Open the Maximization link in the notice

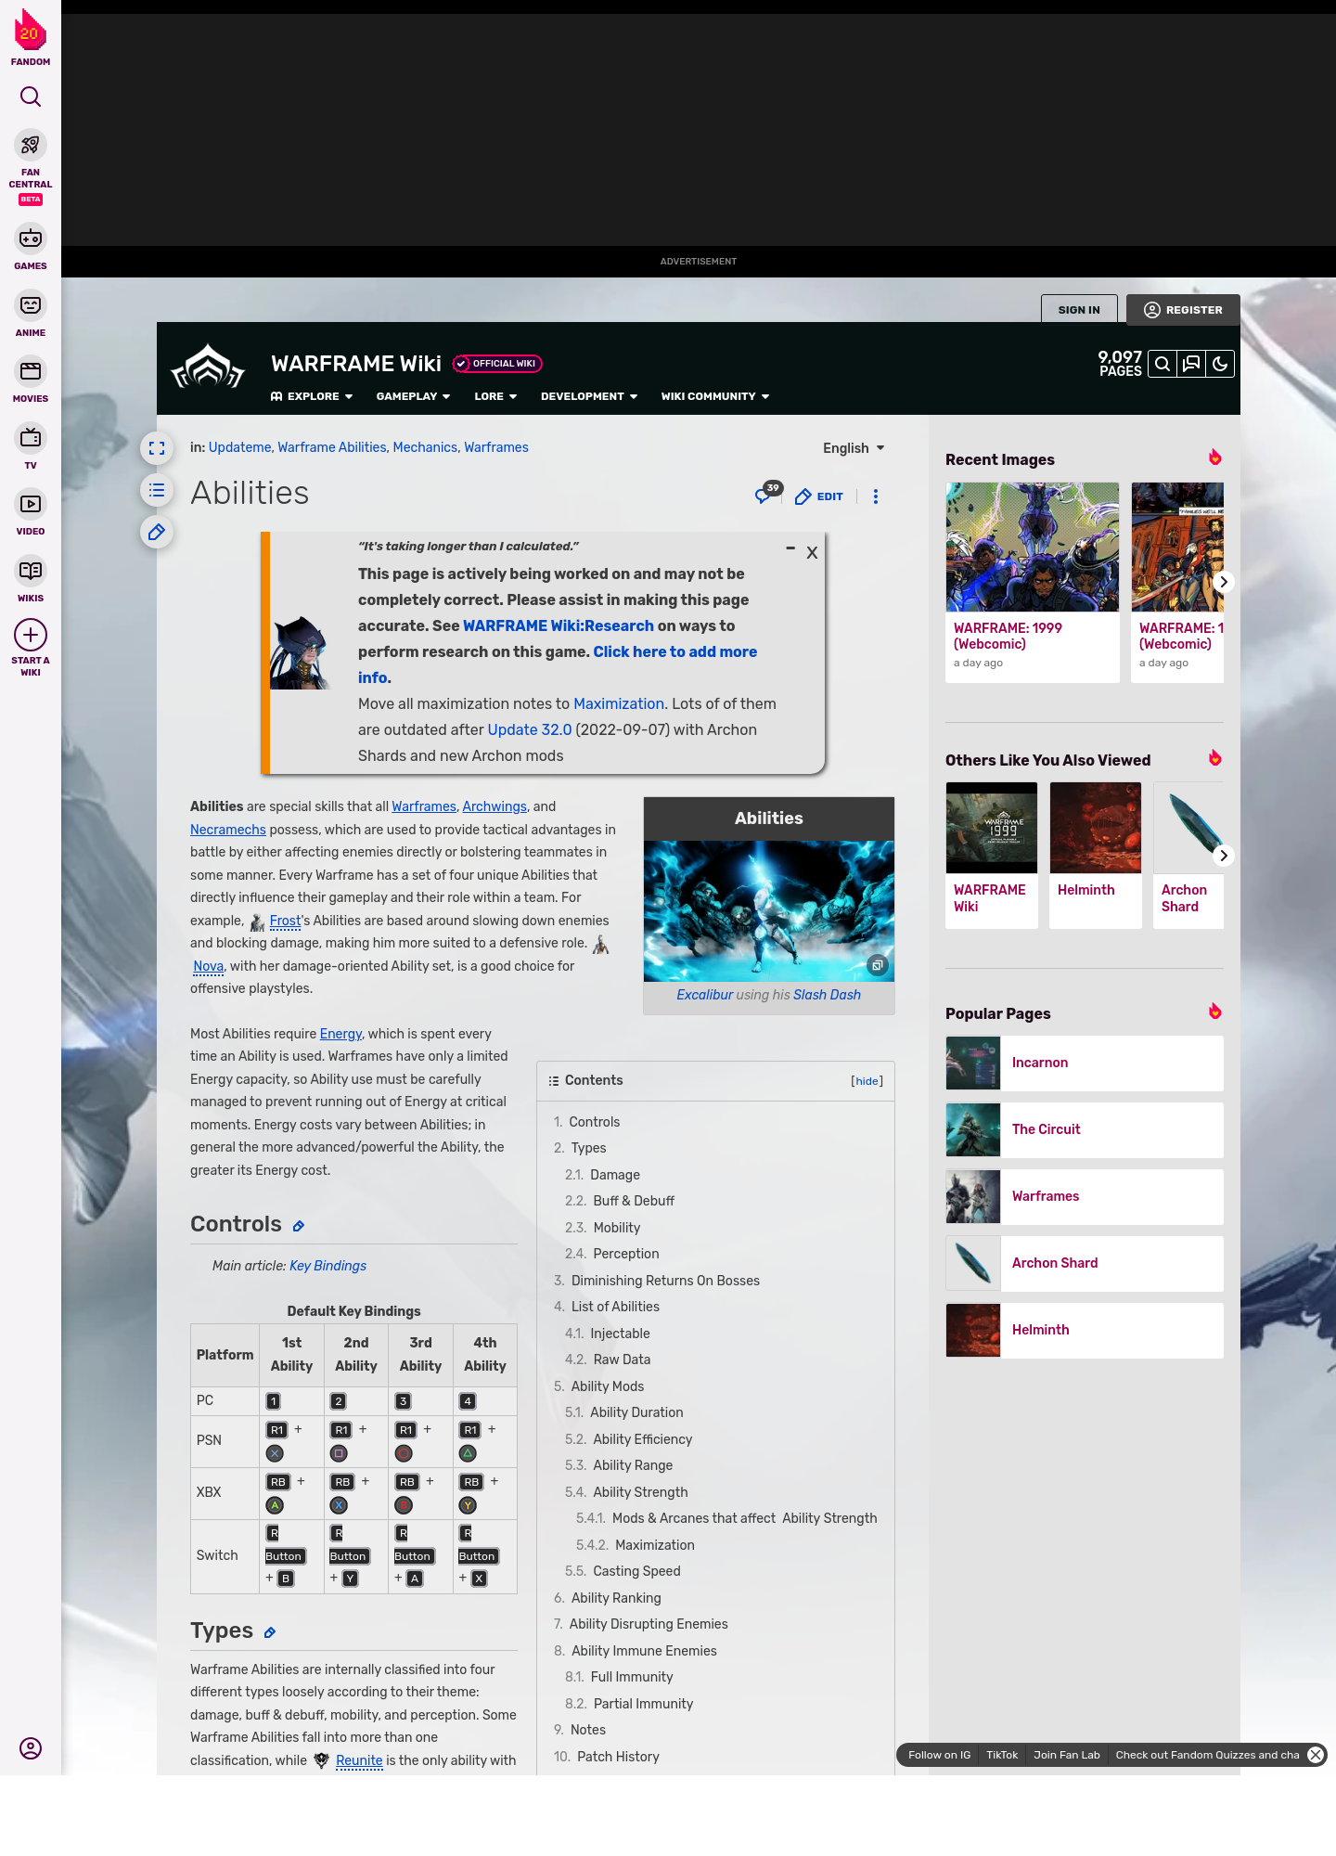tap(619, 703)
